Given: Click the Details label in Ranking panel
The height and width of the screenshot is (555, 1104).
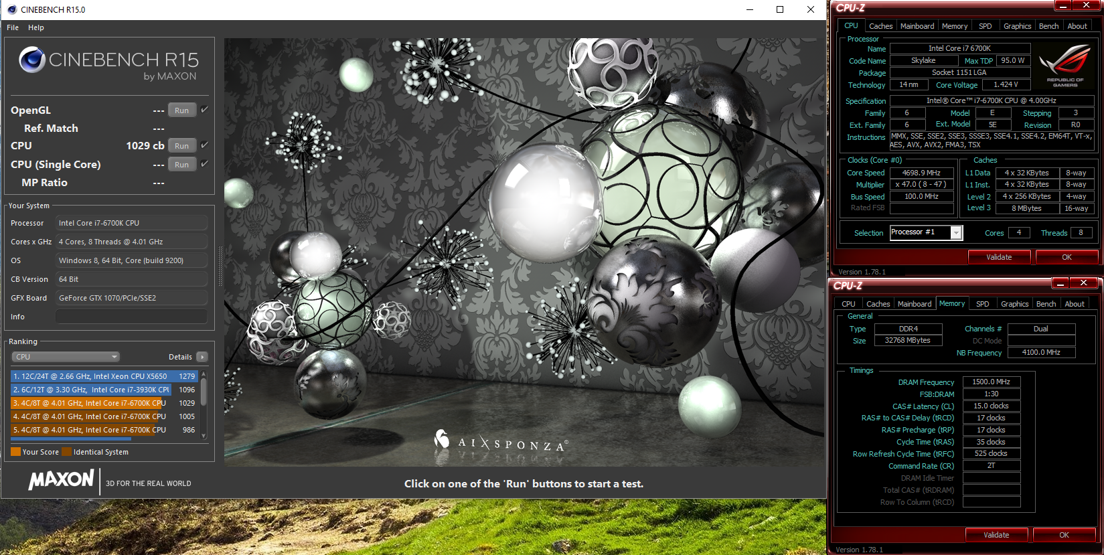Looking at the screenshot, I should (180, 357).
